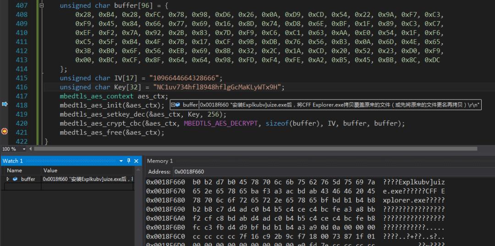Click the buffer variable icon in Watch 1
The width and height of the screenshot is (495, 246).
(x=15, y=179)
